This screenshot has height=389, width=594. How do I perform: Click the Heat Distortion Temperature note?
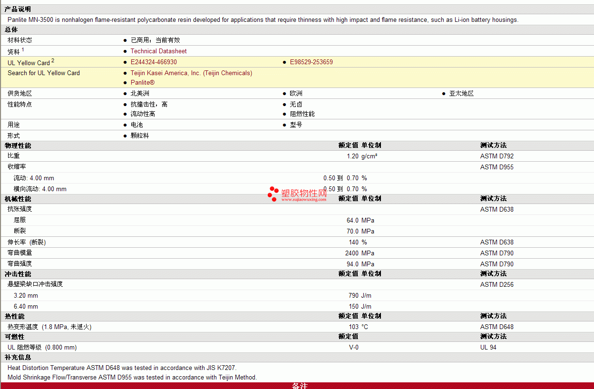122,368
